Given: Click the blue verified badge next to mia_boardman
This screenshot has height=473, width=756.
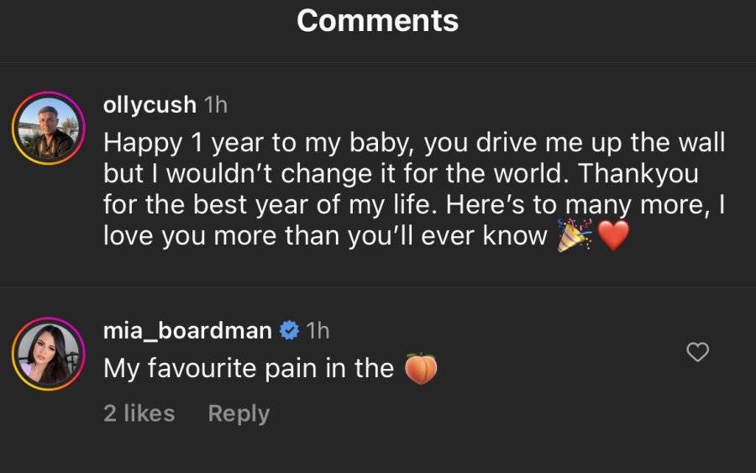Looking at the screenshot, I should (x=289, y=331).
